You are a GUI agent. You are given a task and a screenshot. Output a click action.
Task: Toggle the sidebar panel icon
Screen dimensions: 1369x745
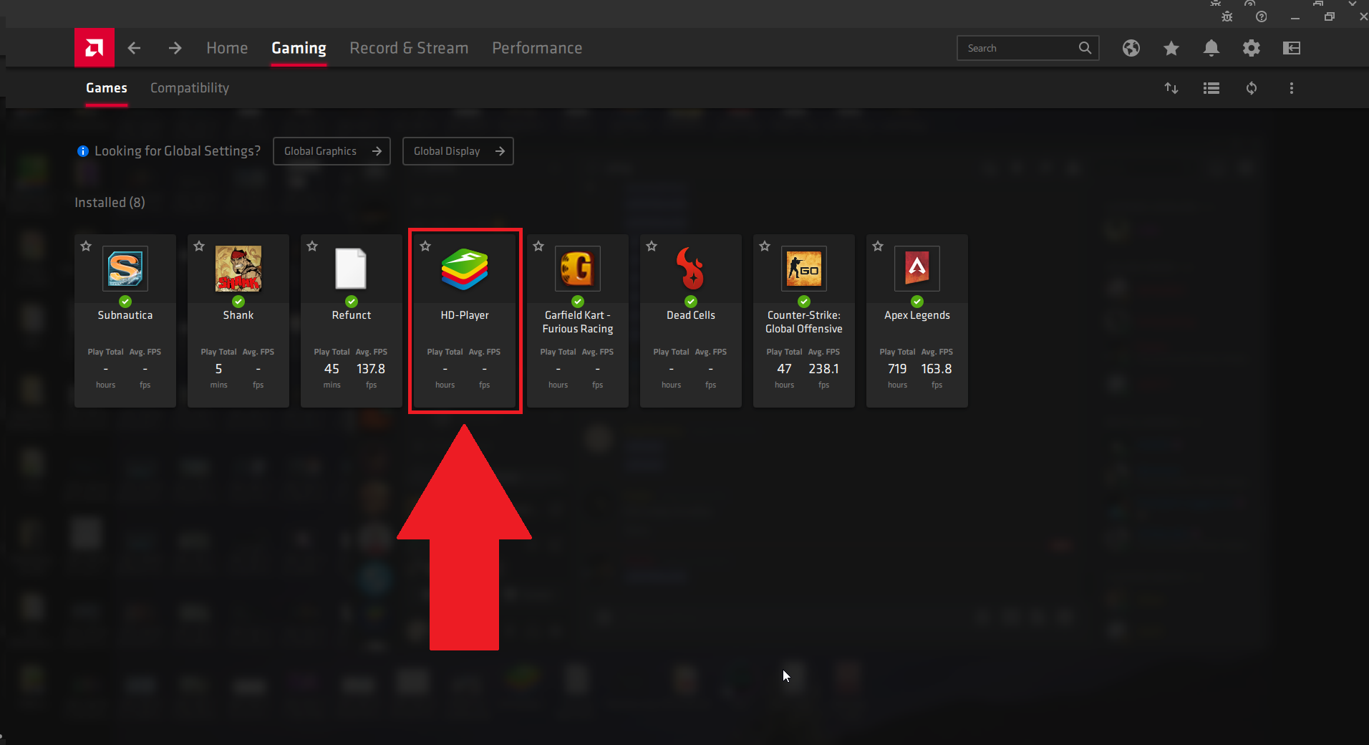click(1292, 48)
